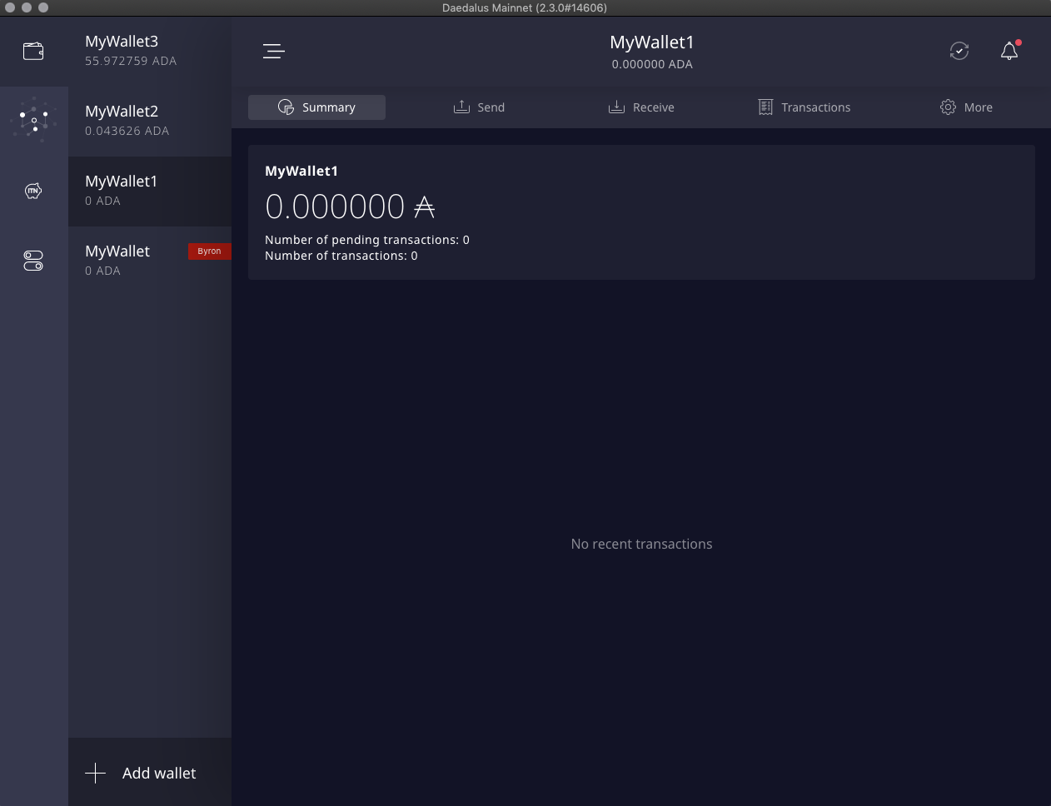Click the 'Number of pending transactions: 0' line
The image size is (1051, 806).
pos(367,240)
